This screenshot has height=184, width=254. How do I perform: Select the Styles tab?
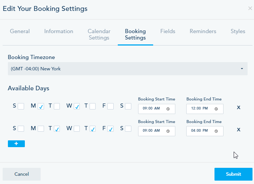tap(238, 32)
